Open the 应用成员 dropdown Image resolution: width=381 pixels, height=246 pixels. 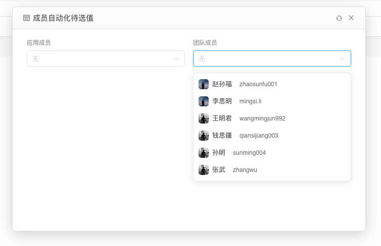coord(106,58)
